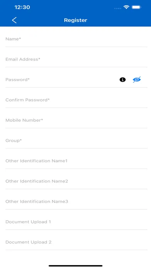Focus the Name field

(x=76, y=39)
